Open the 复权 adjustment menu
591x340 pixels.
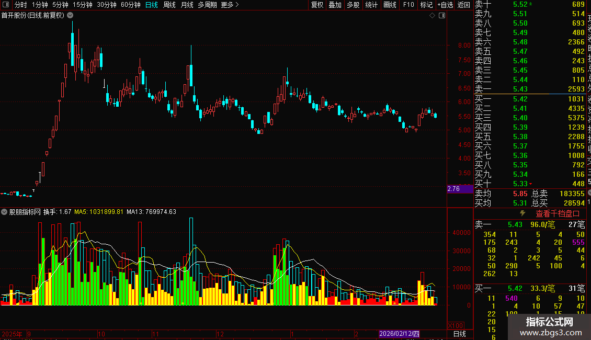coord(317,5)
